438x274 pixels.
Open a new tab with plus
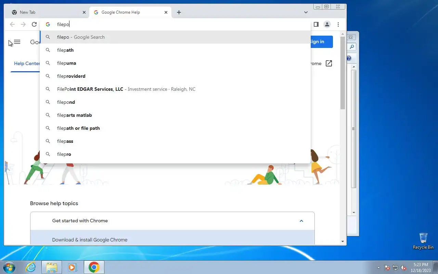[x=179, y=12]
